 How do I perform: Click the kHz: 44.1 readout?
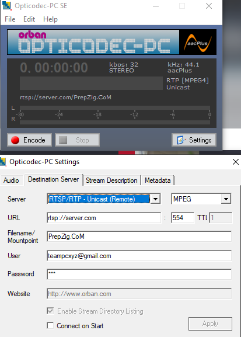183,64
